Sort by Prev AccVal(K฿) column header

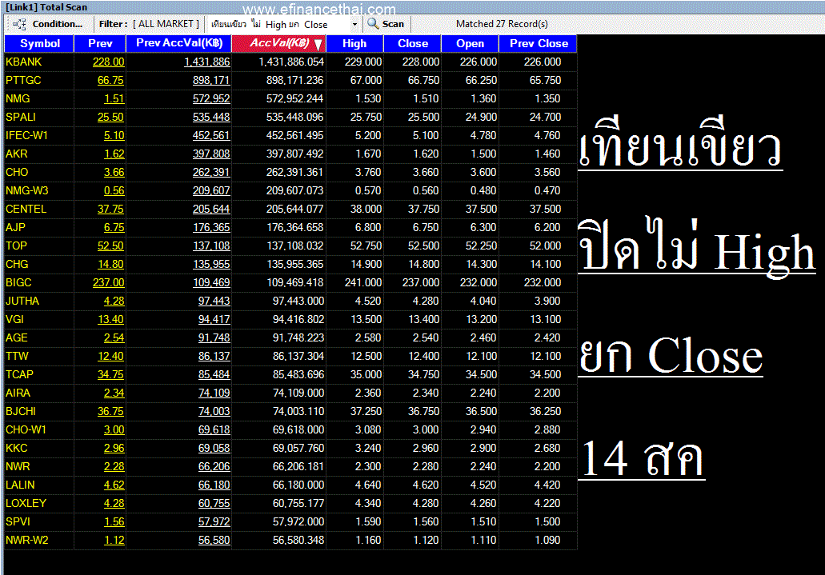179,43
